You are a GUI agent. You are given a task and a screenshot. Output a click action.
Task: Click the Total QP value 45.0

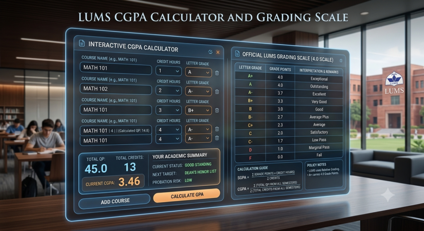coord(96,169)
